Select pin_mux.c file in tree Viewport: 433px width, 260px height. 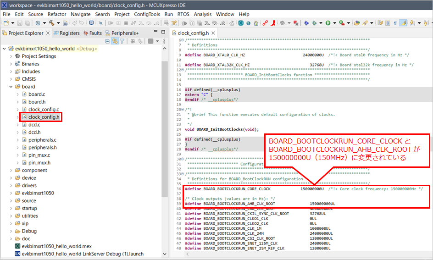click(x=39, y=155)
